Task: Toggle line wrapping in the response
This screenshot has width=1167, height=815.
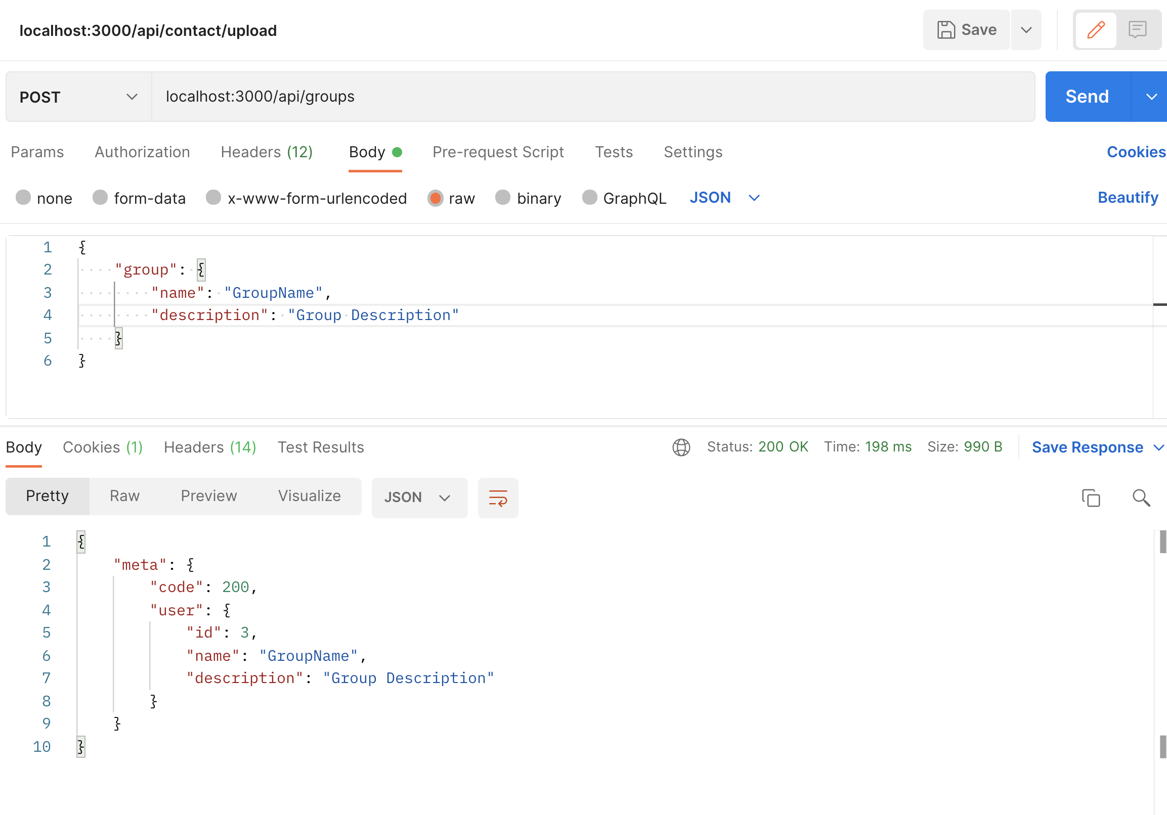Action: click(x=498, y=498)
